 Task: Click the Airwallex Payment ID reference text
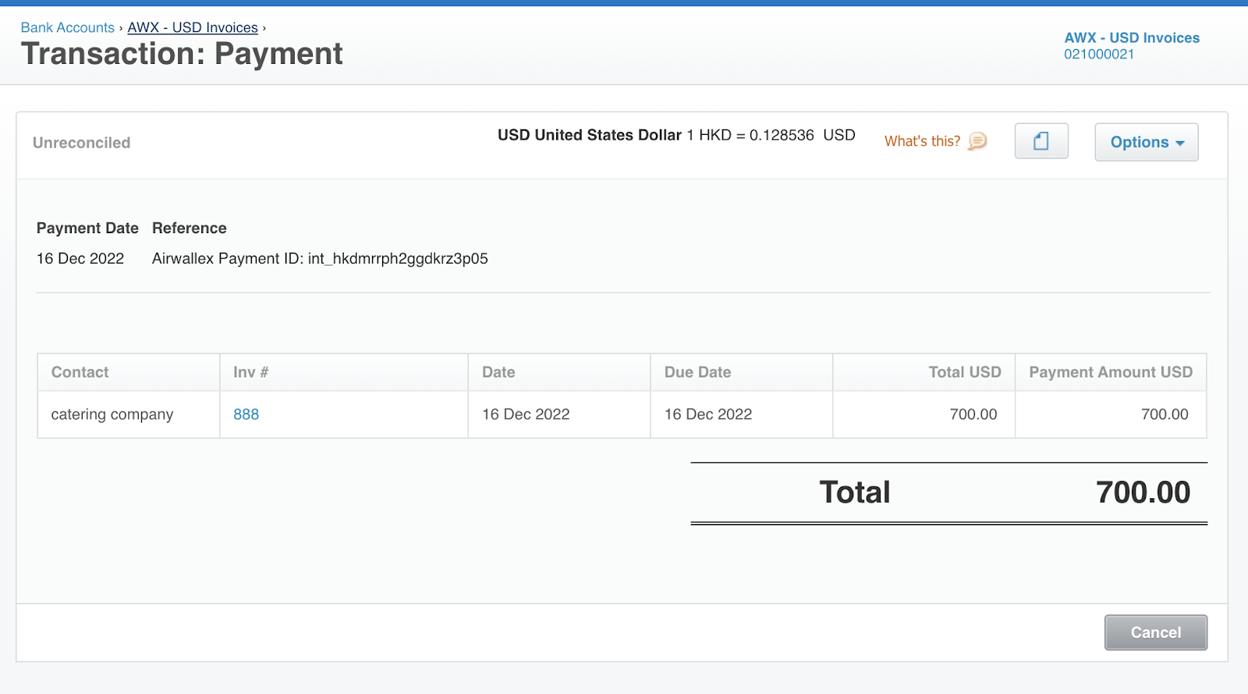coord(320,258)
